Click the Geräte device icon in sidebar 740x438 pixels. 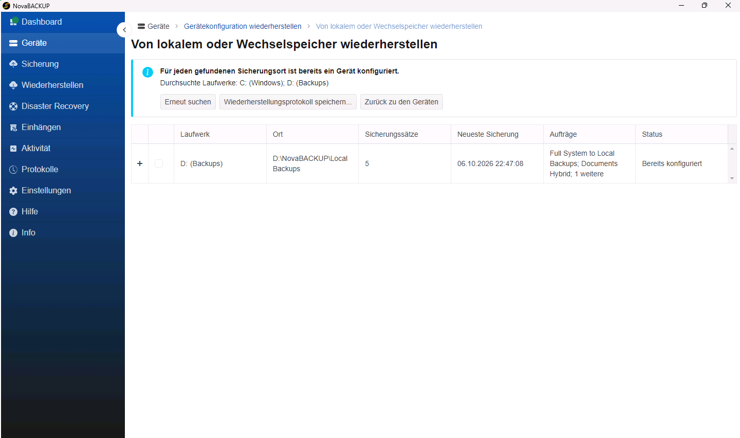point(13,43)
